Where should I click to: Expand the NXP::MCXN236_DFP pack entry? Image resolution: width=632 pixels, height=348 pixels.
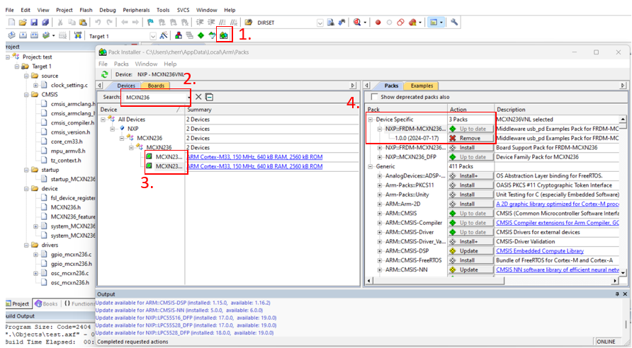point(380,157)
